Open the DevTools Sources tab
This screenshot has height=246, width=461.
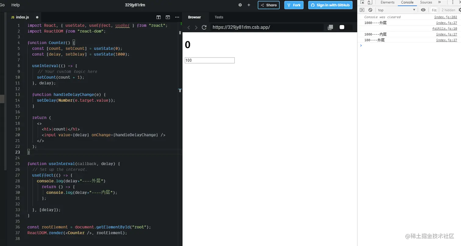point(426,2)
